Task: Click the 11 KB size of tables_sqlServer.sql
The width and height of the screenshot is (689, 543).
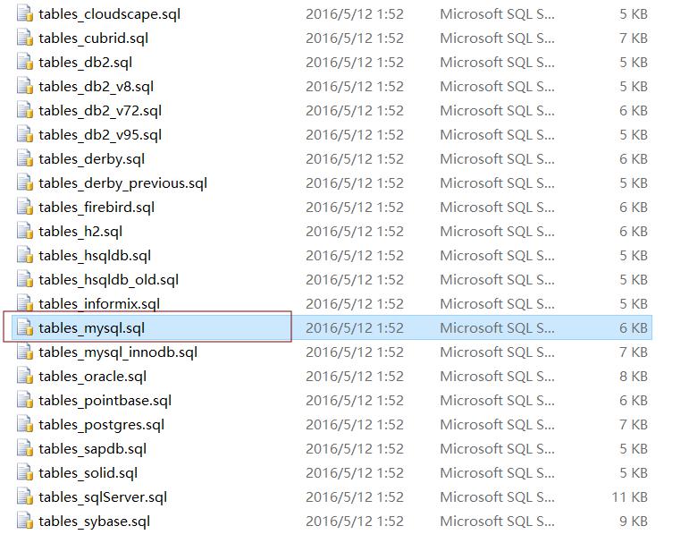Action: 630,497
